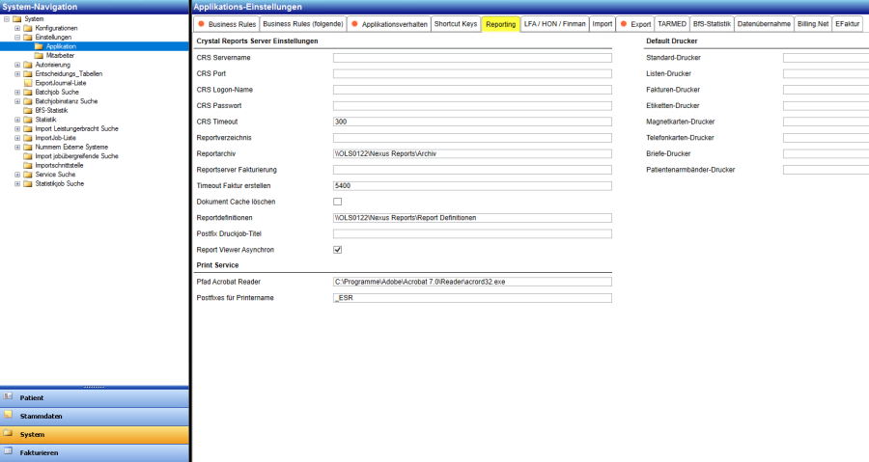
Task: Collapse the Einstellungen tree node
Action: pos(17,37)
